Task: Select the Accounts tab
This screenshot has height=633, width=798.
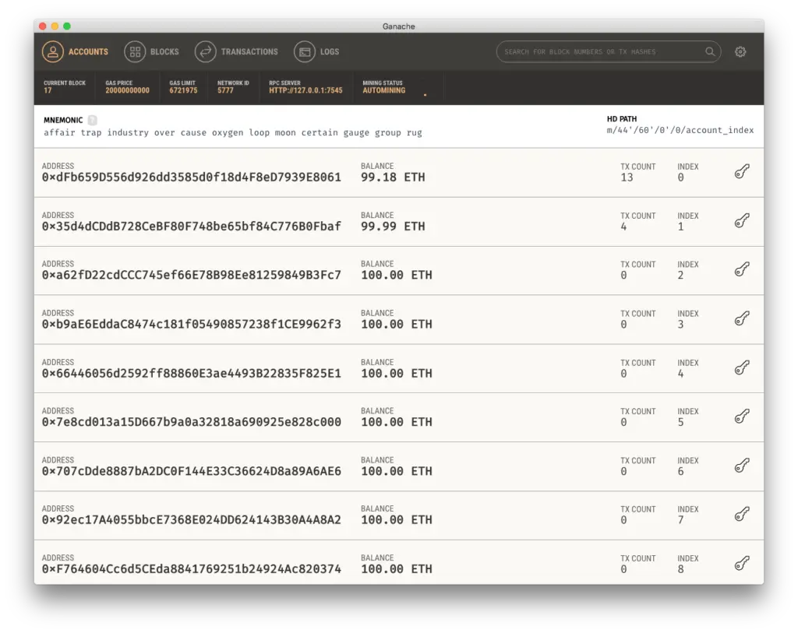Action: click(x=76, y=52)
